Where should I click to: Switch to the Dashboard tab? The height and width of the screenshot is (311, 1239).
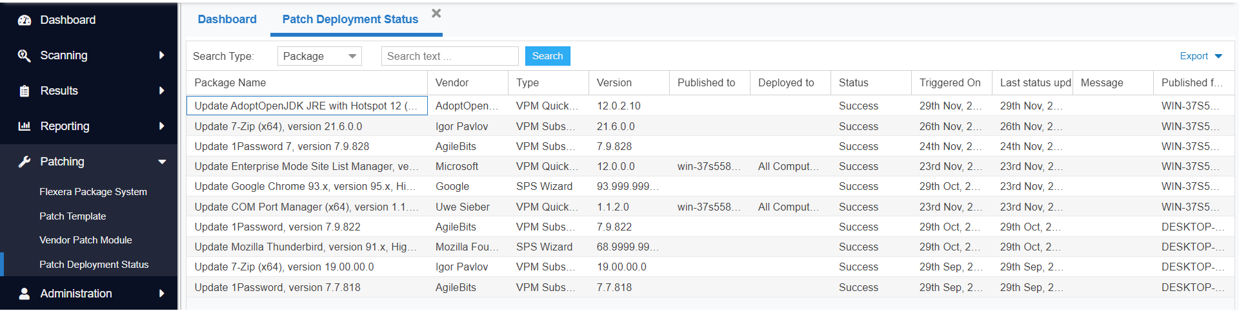click(x=227, y=19)
